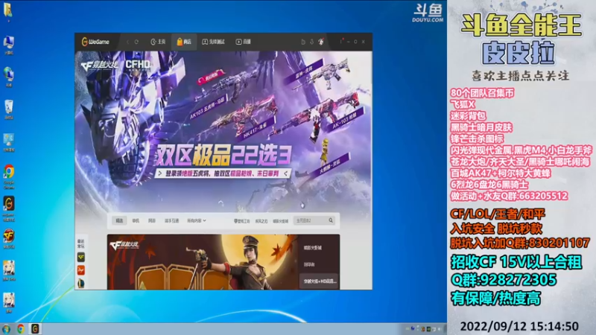Open the download icon left of the avatar

coord(311,42)
